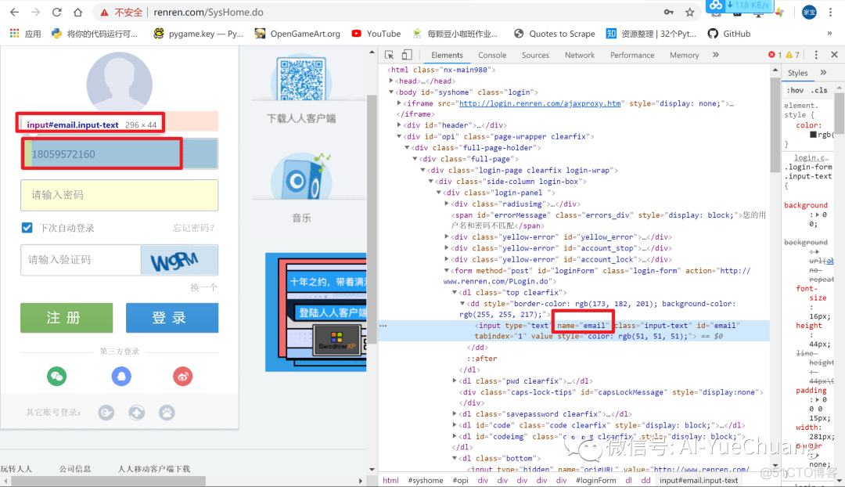Bookmark this page with the star icon

click(x=690, y=13)
